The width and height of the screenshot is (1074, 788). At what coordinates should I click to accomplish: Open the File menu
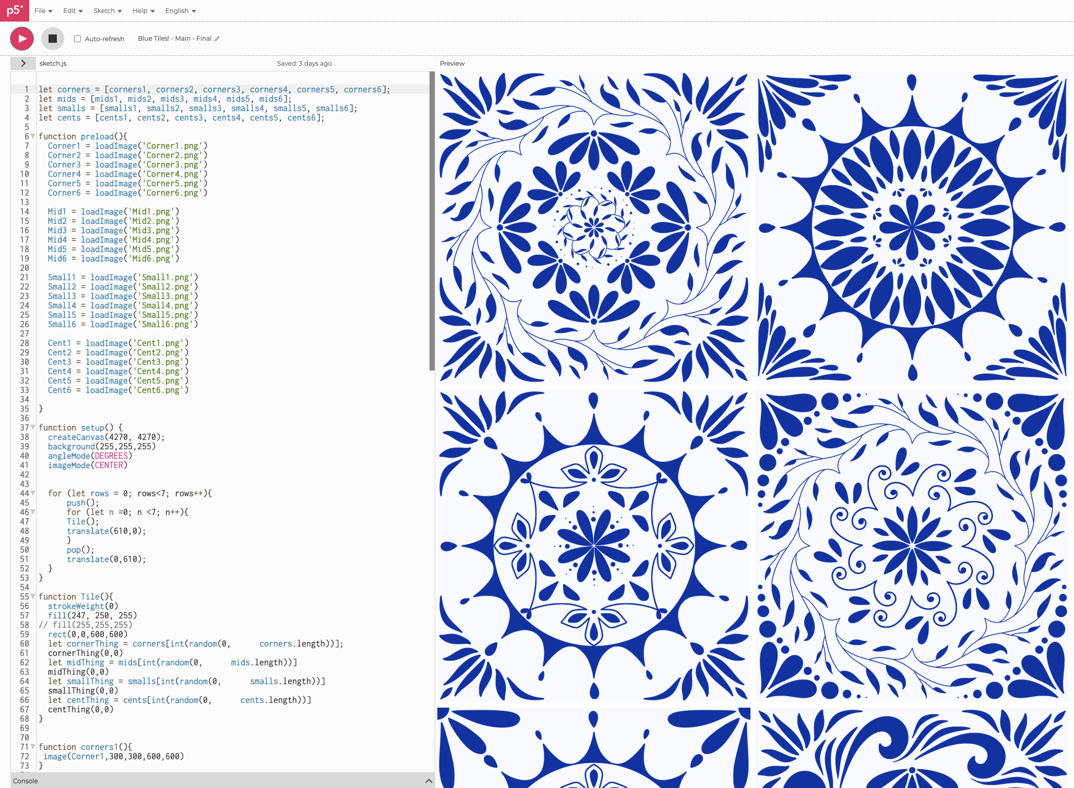click(43, 10)
